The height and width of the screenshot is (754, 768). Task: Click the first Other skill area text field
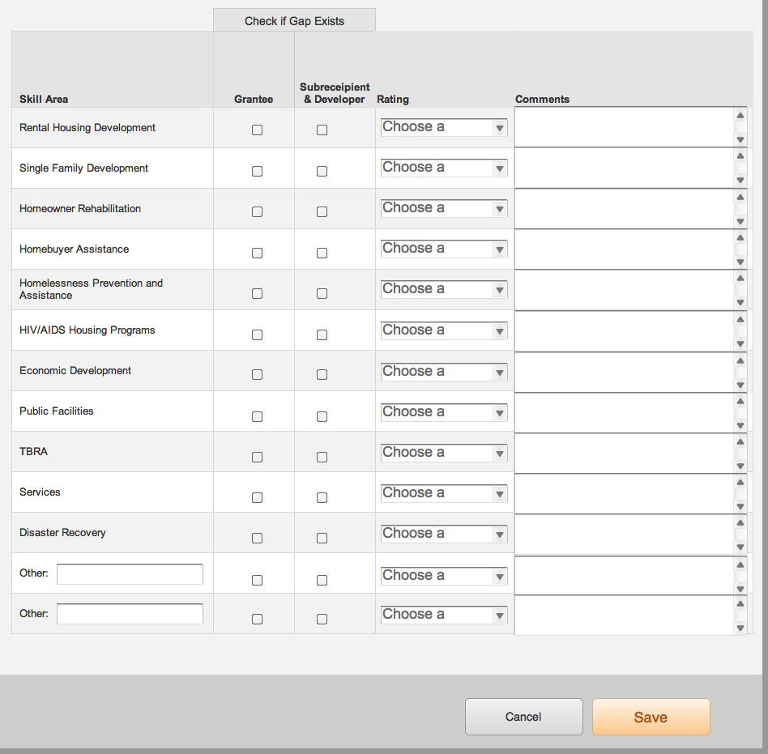click(x=130, y=574)
